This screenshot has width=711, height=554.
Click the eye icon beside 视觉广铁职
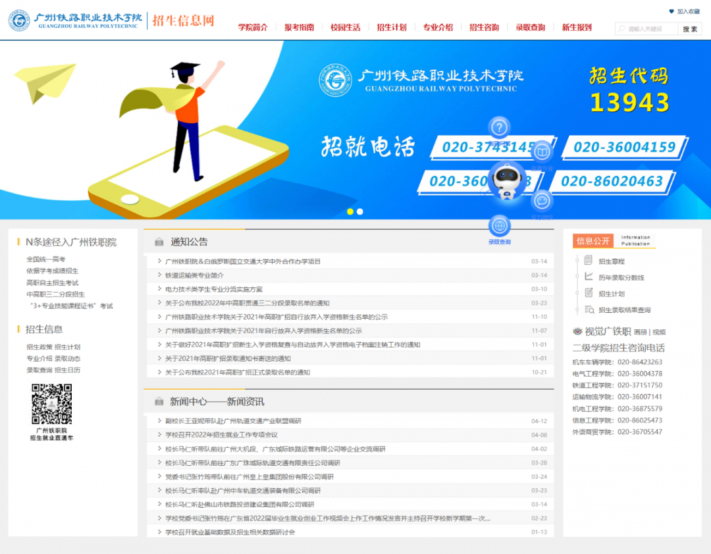click(x=578, y=331)
